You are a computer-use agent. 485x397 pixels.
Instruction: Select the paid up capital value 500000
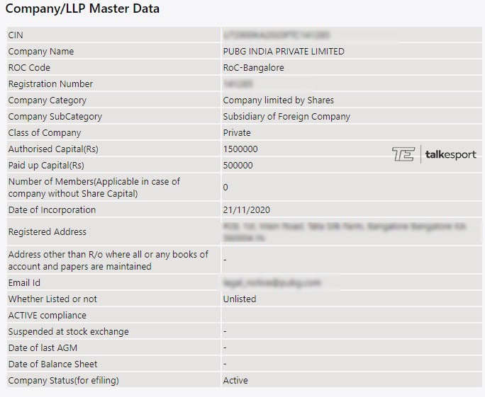tap(238, 166)
